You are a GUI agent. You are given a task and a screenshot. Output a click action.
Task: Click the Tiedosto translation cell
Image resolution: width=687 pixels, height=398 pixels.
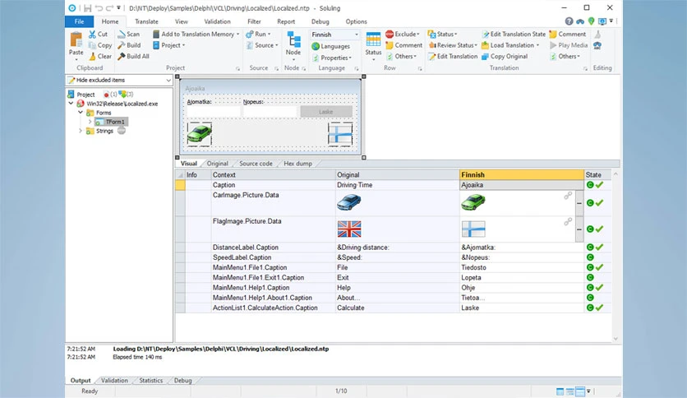point(521,267)
